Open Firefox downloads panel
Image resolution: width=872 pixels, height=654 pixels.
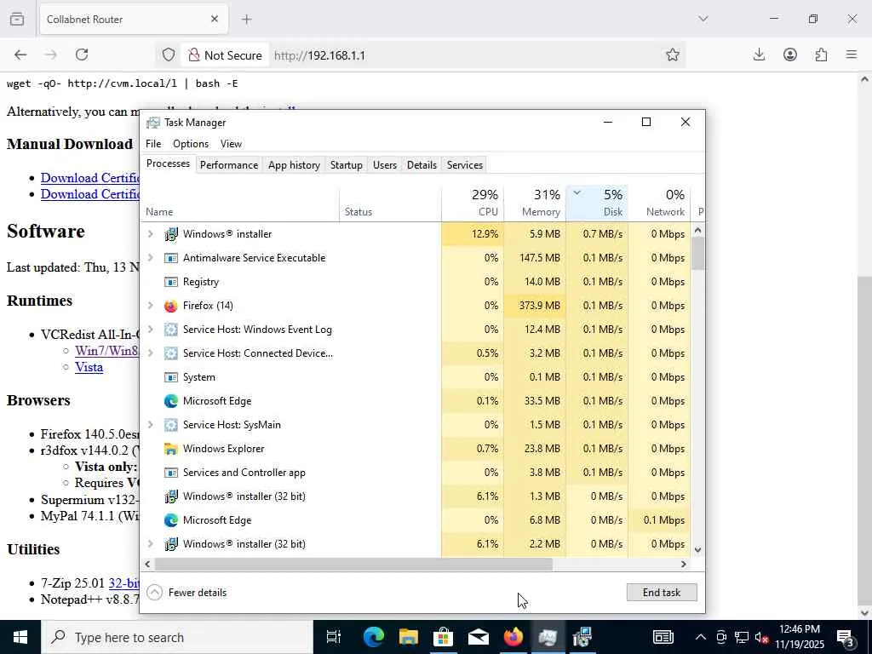[x=759, y=54]
